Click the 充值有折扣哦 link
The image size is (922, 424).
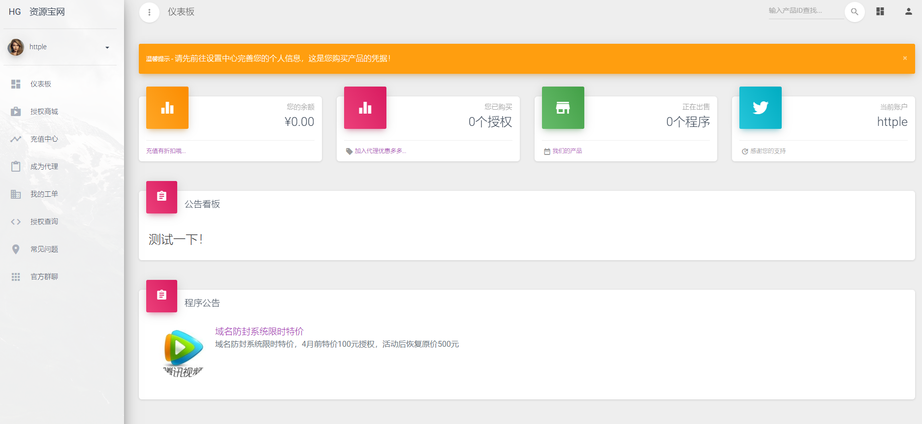click(x=166, y=151)
